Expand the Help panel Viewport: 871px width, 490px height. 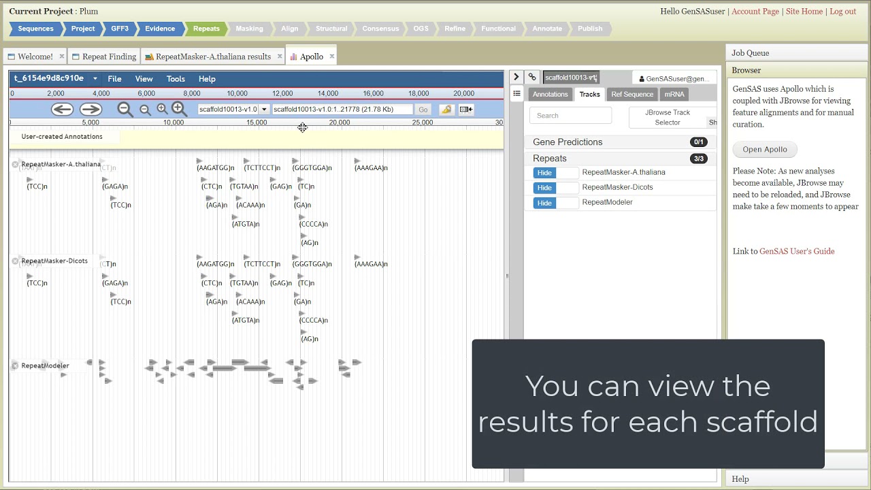click(x=798, y=479)
